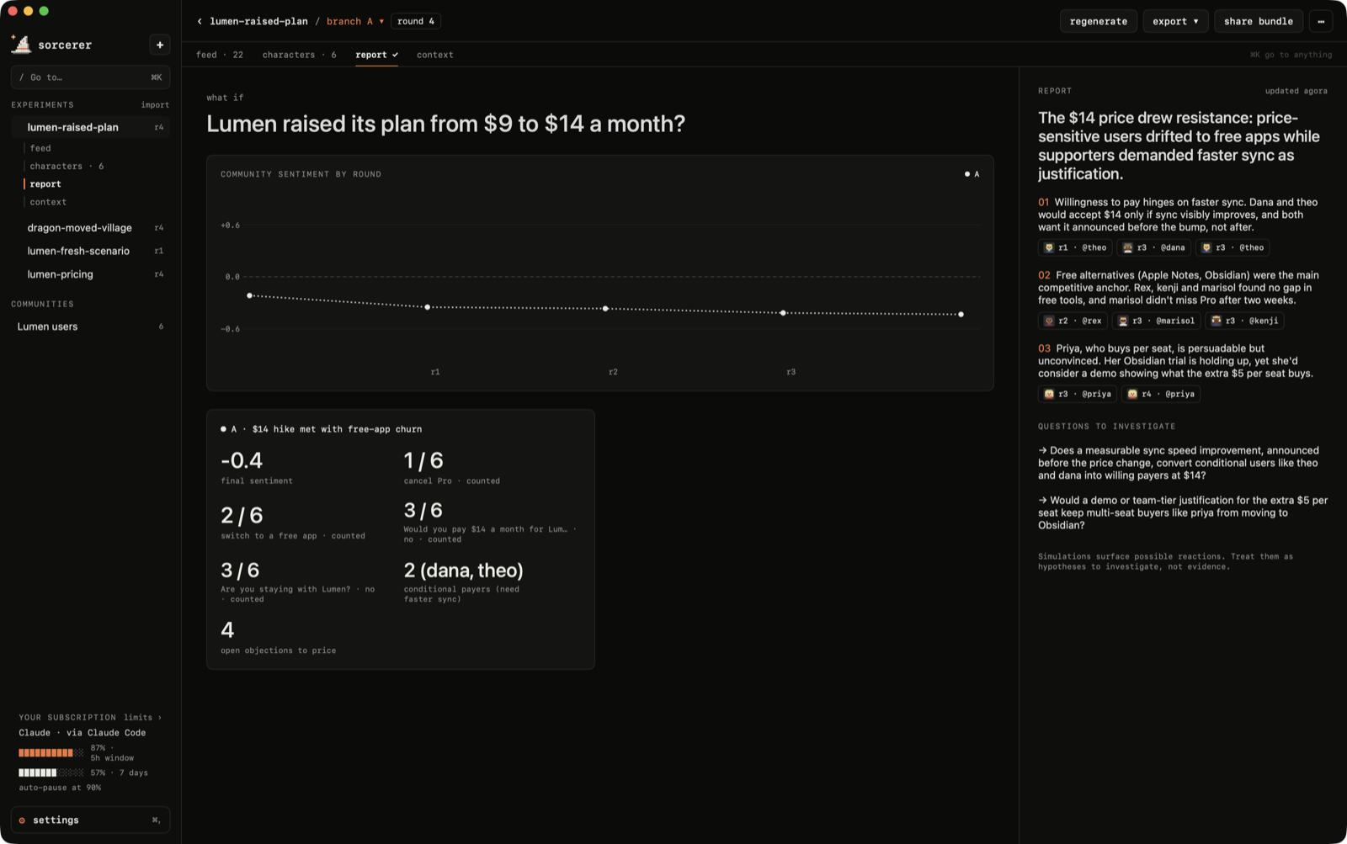Open the r4 @priya citation chip
This screenshot has height=844, width=1347.
[1161, 394]
